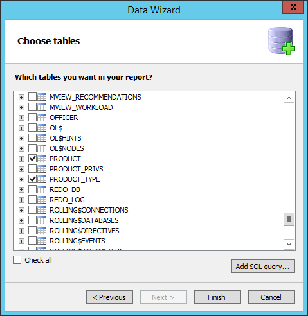Expand the MVIEW_RECOMMENDATIONS tree node

(21, 98)
